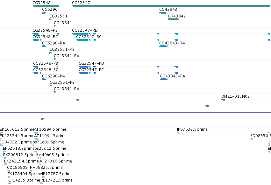Click the bs49h05.5prime EST glyph
The width and height of the screenshot is (271, 185).
pos(39,158)
